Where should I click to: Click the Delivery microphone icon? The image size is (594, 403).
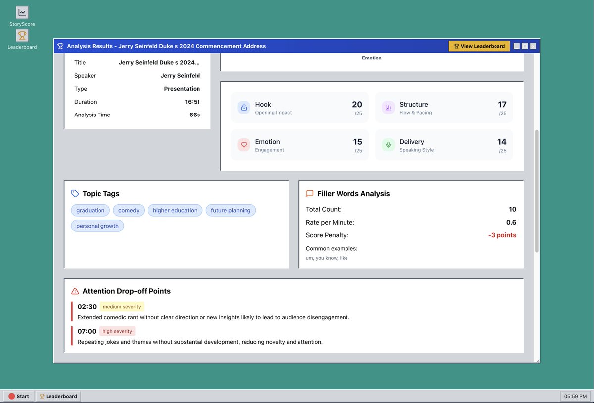[388, 145]
